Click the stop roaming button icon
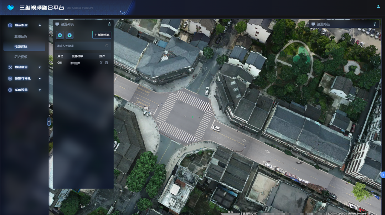This screenshot has height=215, width=385. [x=70, y=35]
